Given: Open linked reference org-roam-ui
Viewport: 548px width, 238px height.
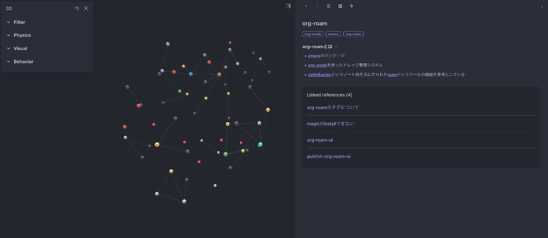Looking at the screenshot, I should click(320, 140).
